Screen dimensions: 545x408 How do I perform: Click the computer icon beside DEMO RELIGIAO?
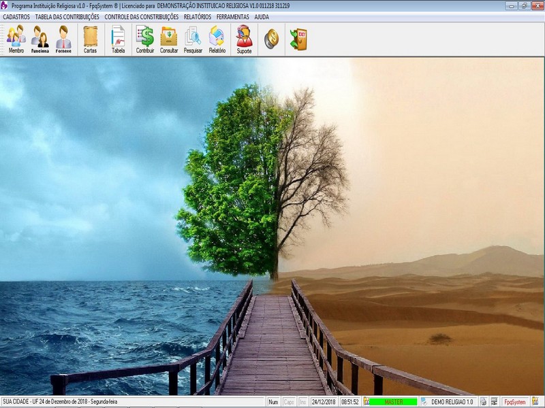424,402
